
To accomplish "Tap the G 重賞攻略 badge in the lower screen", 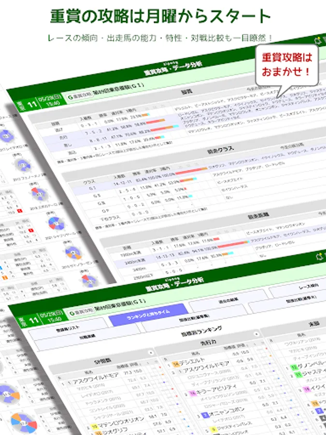I will [82, 312].
